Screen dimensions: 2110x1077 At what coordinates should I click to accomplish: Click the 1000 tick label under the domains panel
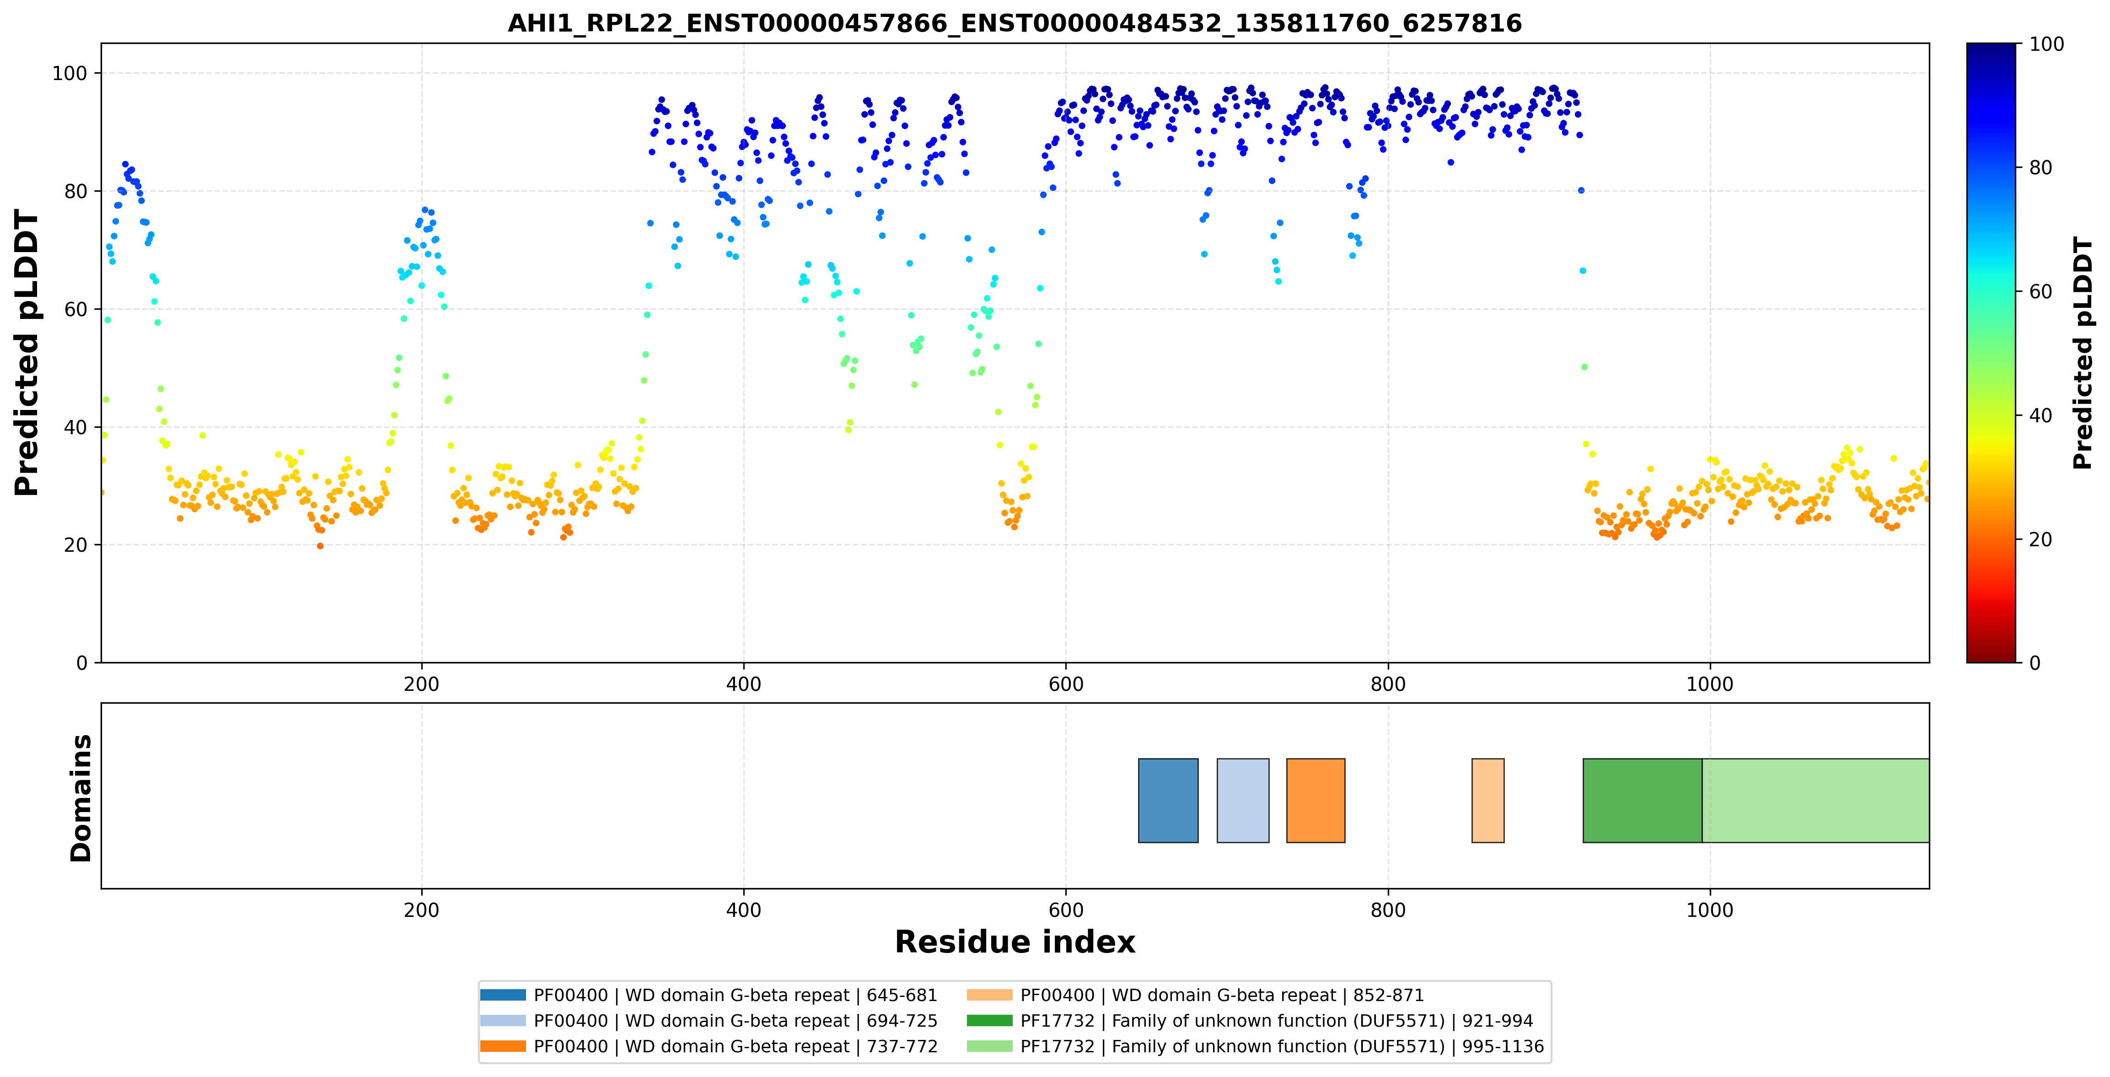click(x=1709, y=910)
